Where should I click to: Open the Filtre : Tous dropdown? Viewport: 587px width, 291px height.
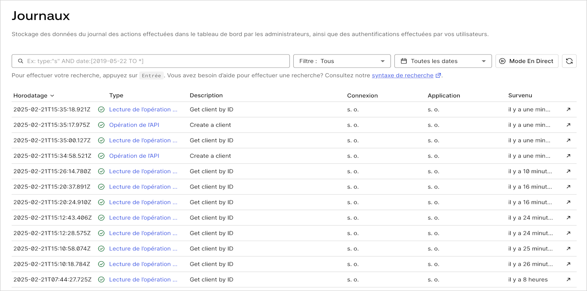click(342, 61)
